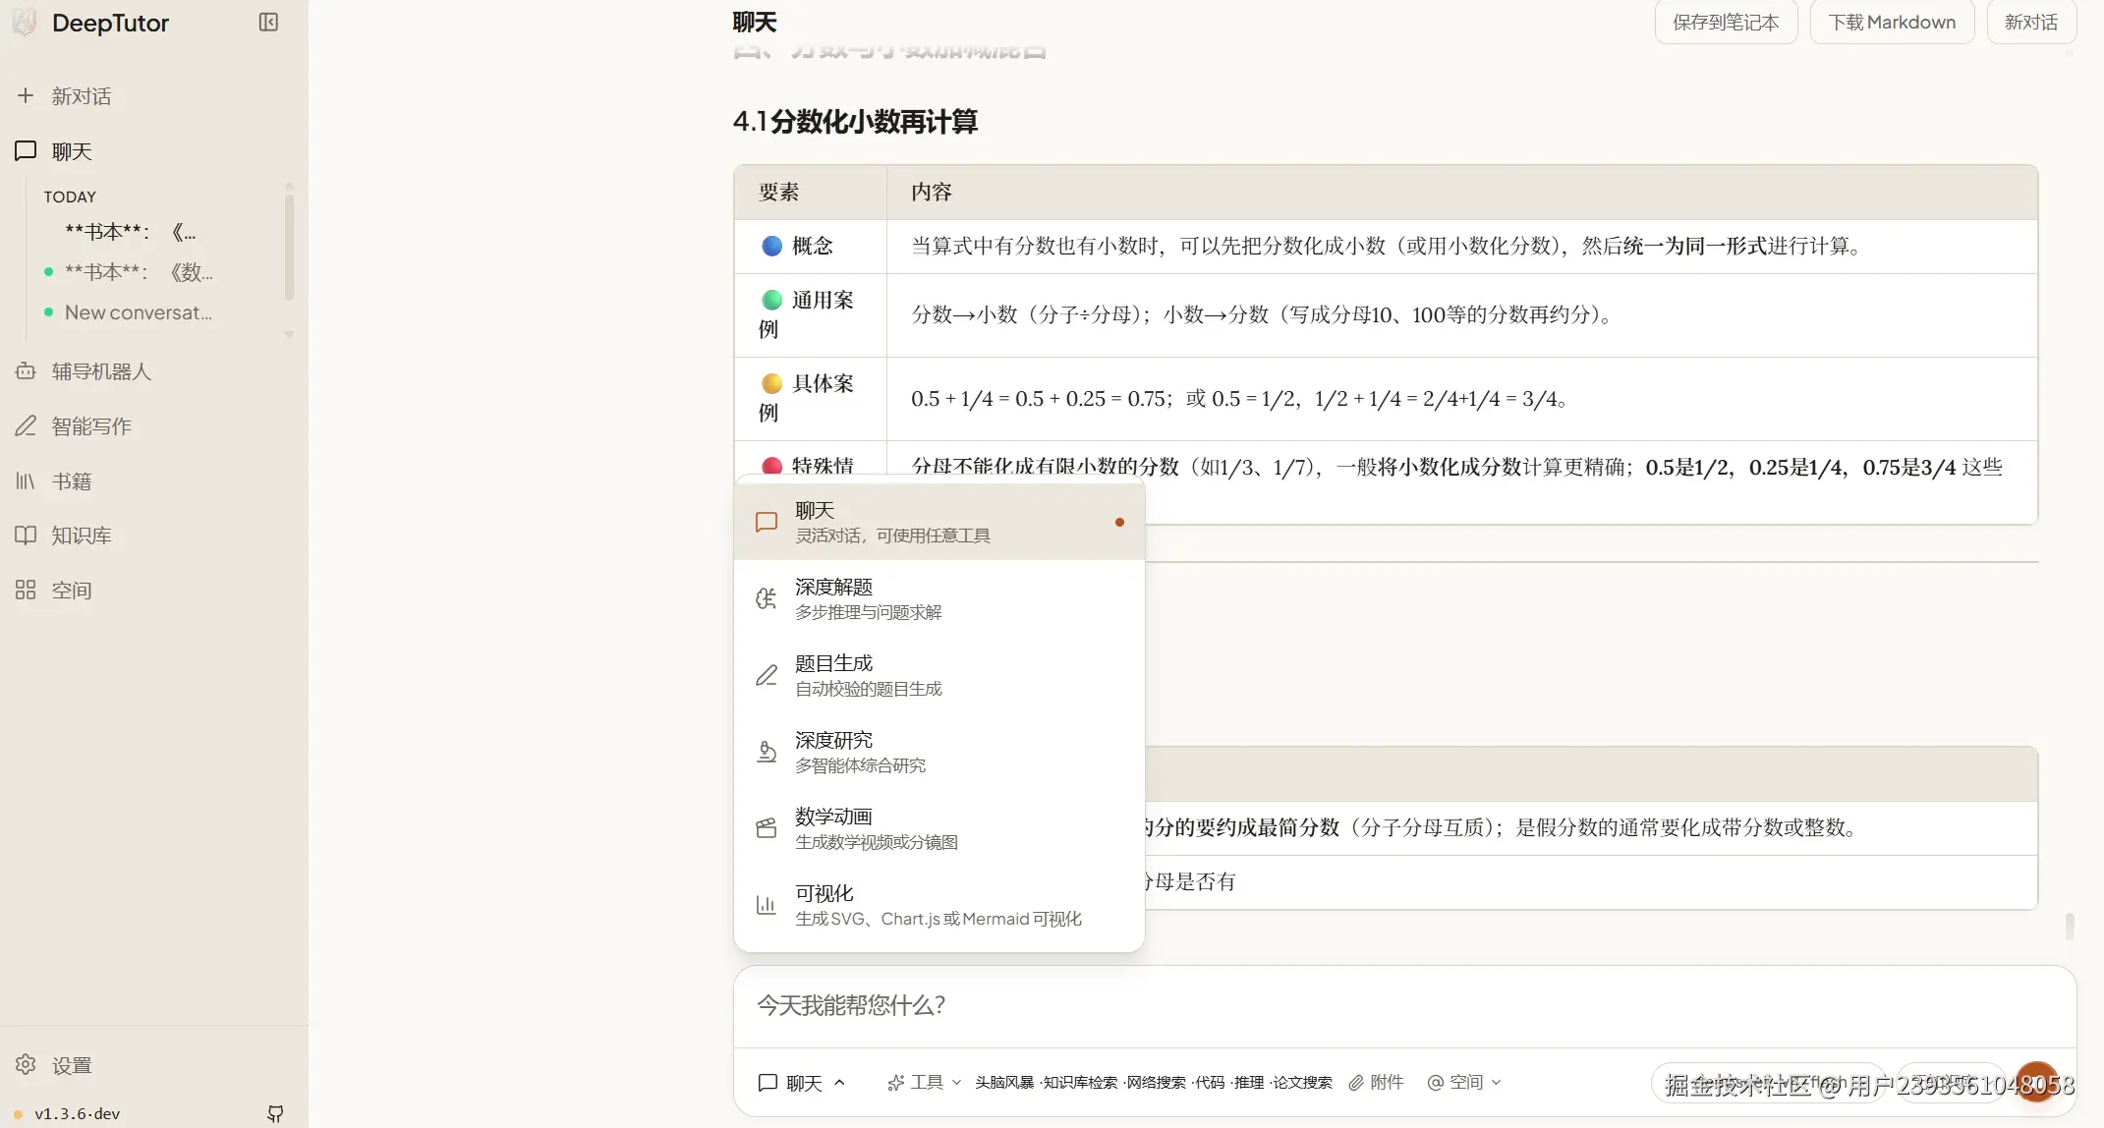Click the plus icon beside 新对话
Viewport: 2104px width, 1128px height.
(26, 95)
